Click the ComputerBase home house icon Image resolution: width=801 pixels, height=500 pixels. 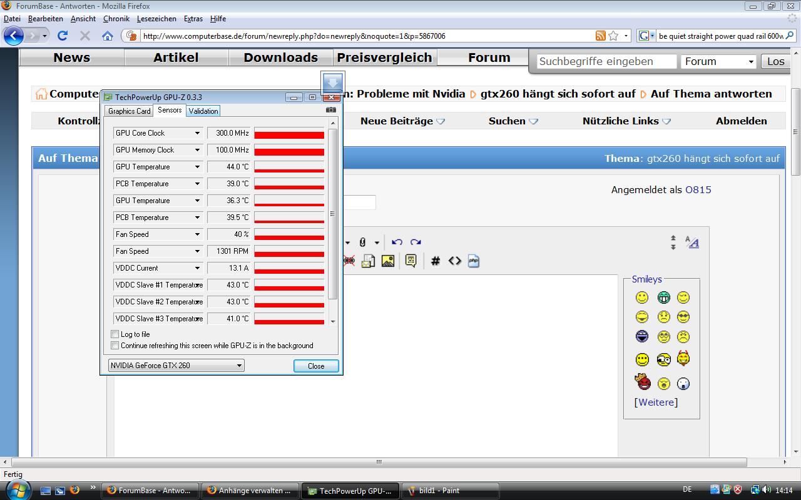(41, 94)
